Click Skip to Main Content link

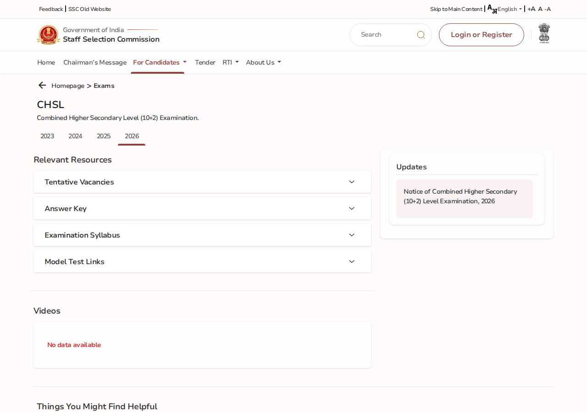(x=456, y=9)
